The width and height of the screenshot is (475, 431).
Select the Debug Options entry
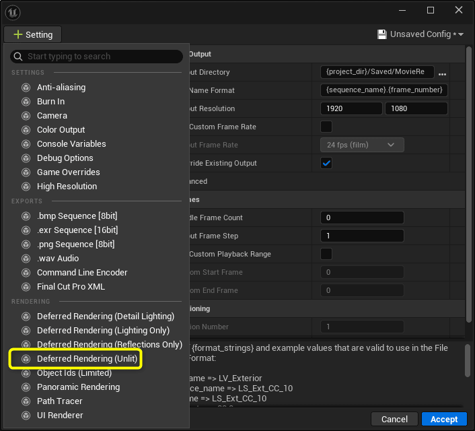pos(65,158)
